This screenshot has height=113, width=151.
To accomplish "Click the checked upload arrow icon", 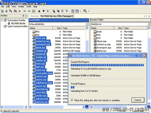I will coord(54,11).
